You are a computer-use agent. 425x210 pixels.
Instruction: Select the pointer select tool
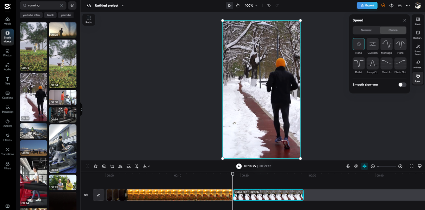coord(229,5)
